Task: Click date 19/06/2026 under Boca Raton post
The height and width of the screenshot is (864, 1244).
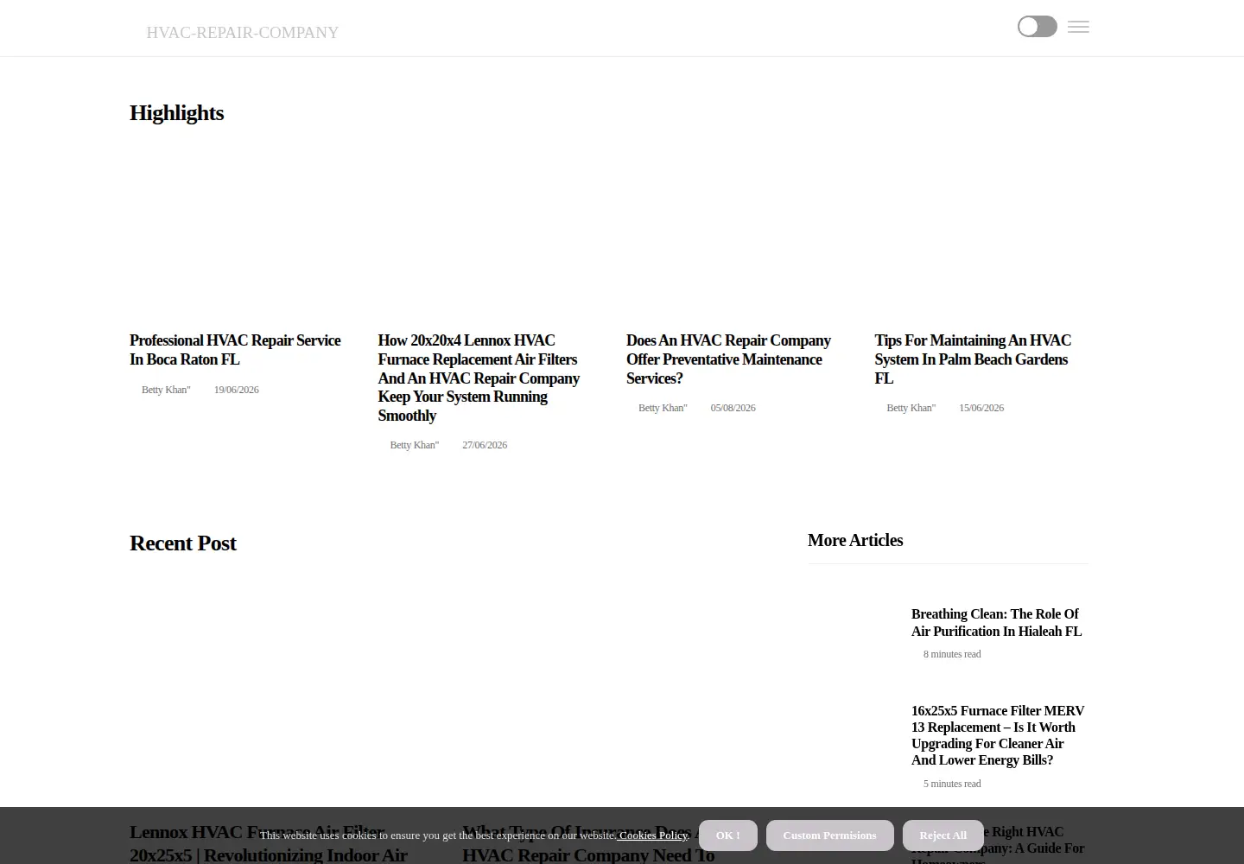Action: coord(236,390)
